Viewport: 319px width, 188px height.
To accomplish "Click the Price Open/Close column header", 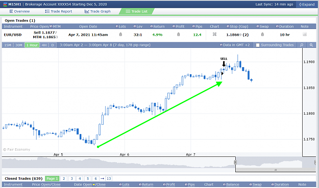I will (x=46, y=184).
